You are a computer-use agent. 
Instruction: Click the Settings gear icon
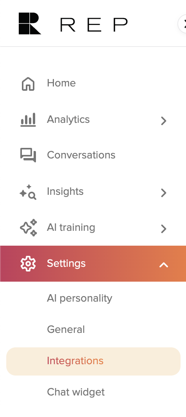click(28, 264)
